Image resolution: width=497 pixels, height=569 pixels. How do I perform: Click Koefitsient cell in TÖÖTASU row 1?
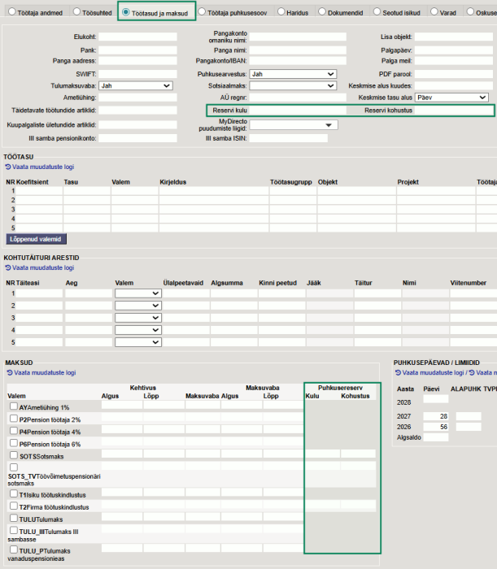(x=39, y=191)
